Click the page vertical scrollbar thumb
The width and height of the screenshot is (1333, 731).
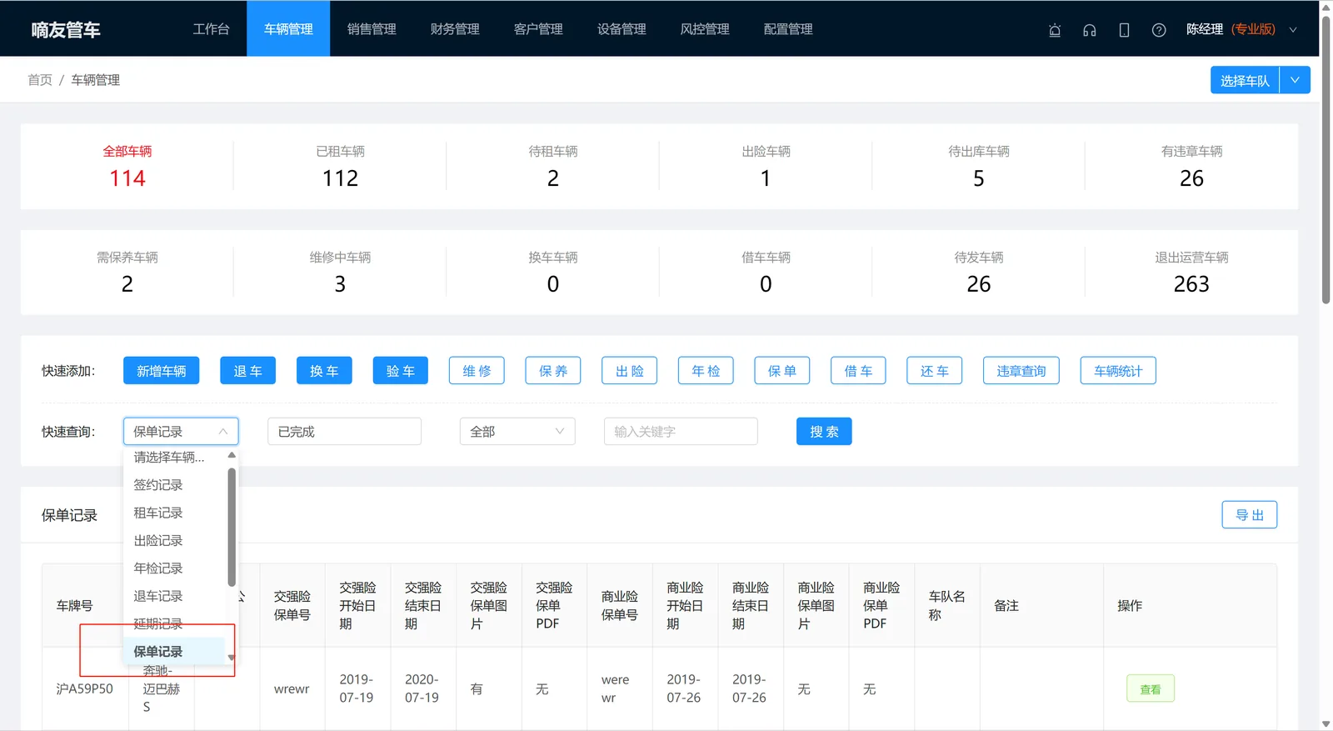click(1326, 158)
